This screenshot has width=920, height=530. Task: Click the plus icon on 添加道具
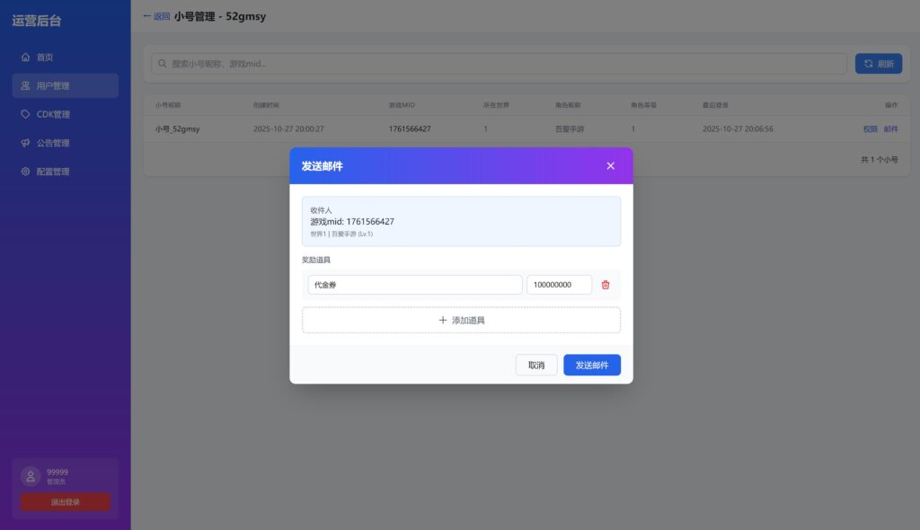click(x=442, y=320)
